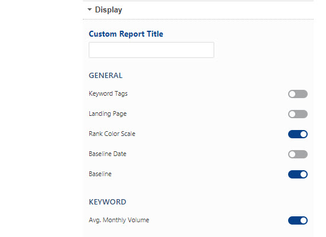Switch on the Baseline Date toggle

point(298,154)
